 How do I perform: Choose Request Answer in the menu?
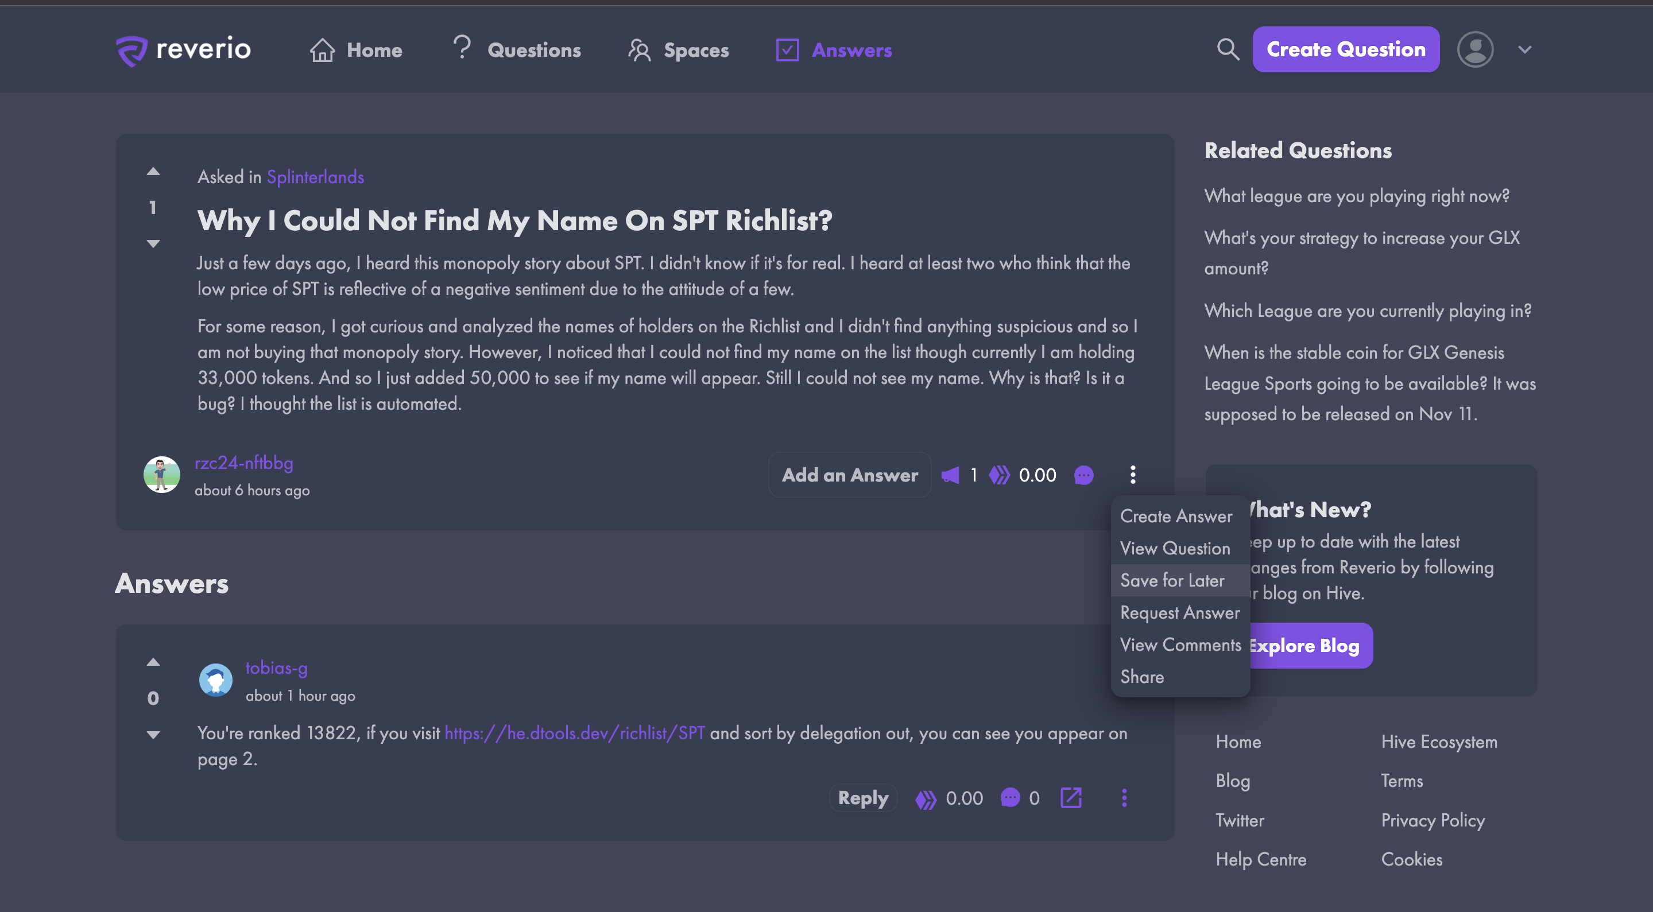tap(1179, 612)
